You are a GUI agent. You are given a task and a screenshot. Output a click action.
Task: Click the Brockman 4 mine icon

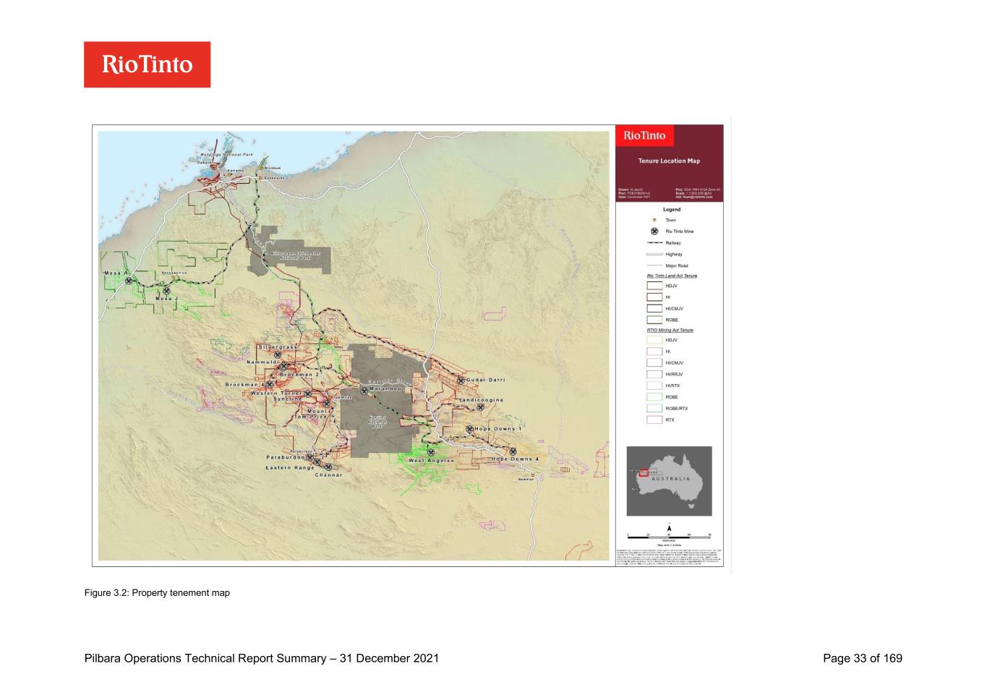[270, 384]
